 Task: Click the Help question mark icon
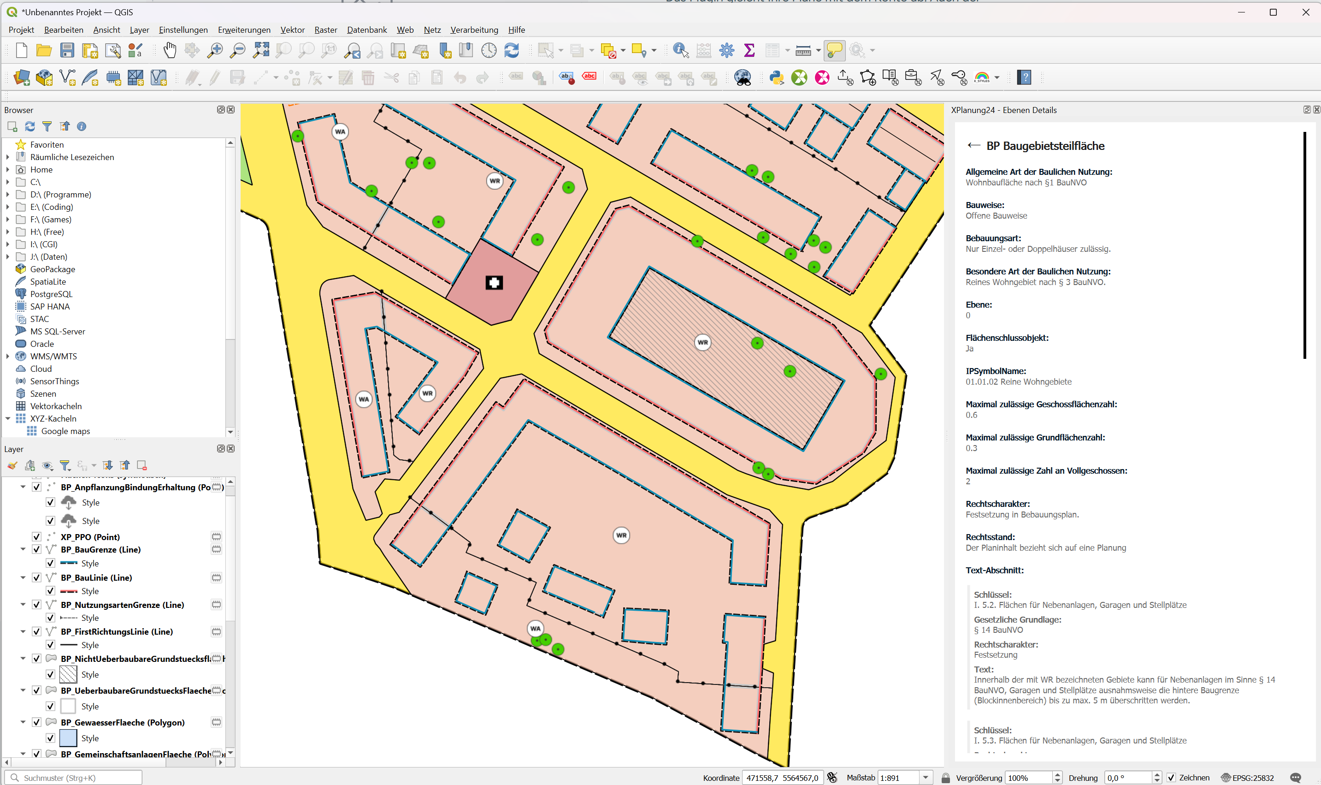[1025, 78]
